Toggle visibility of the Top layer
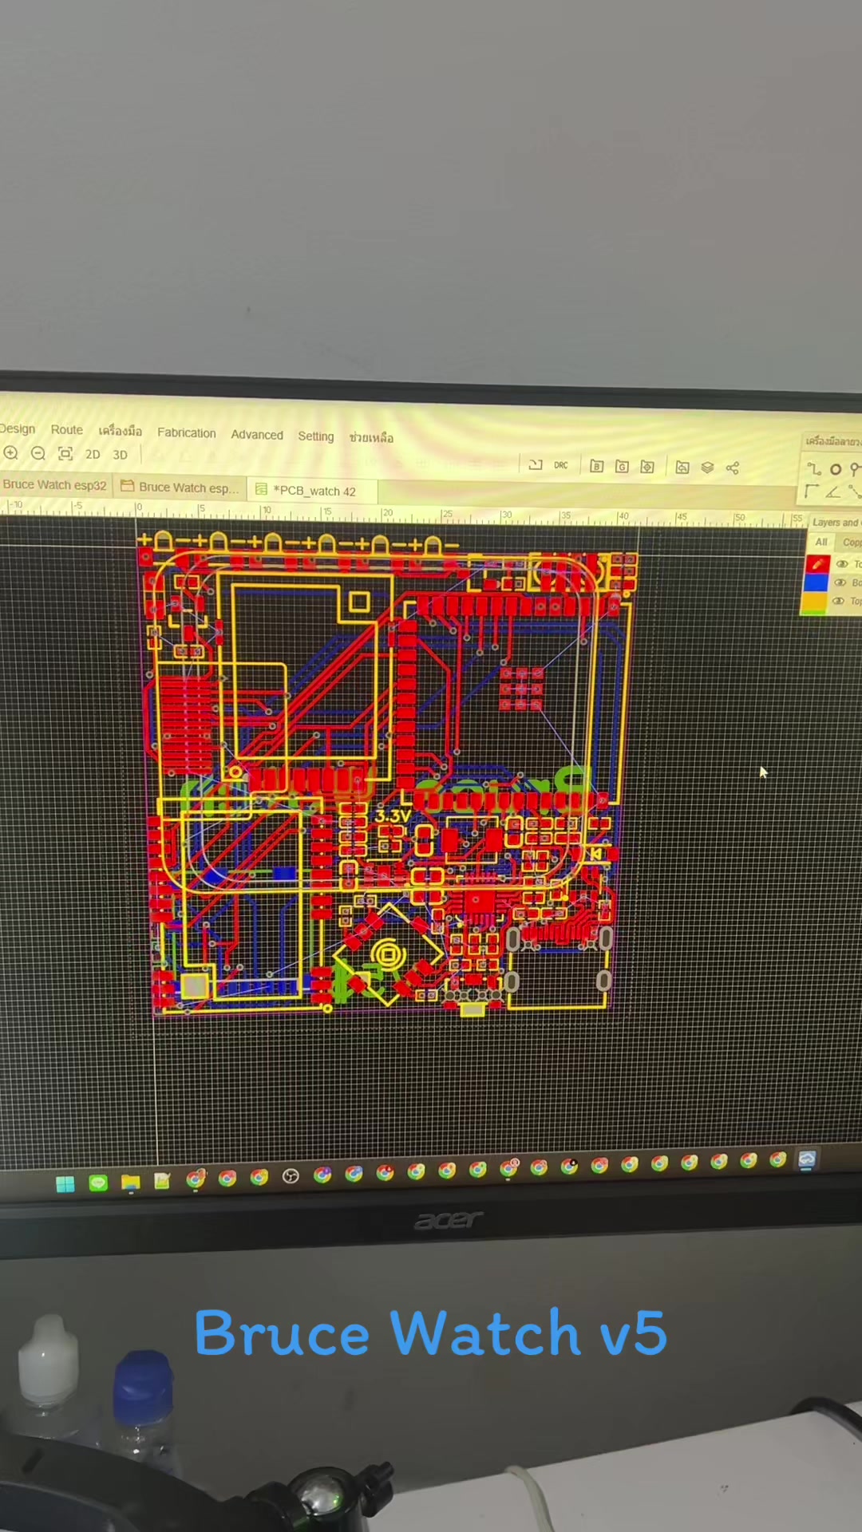The width and height of the screenshot is (862, 1532). point(842,563)
